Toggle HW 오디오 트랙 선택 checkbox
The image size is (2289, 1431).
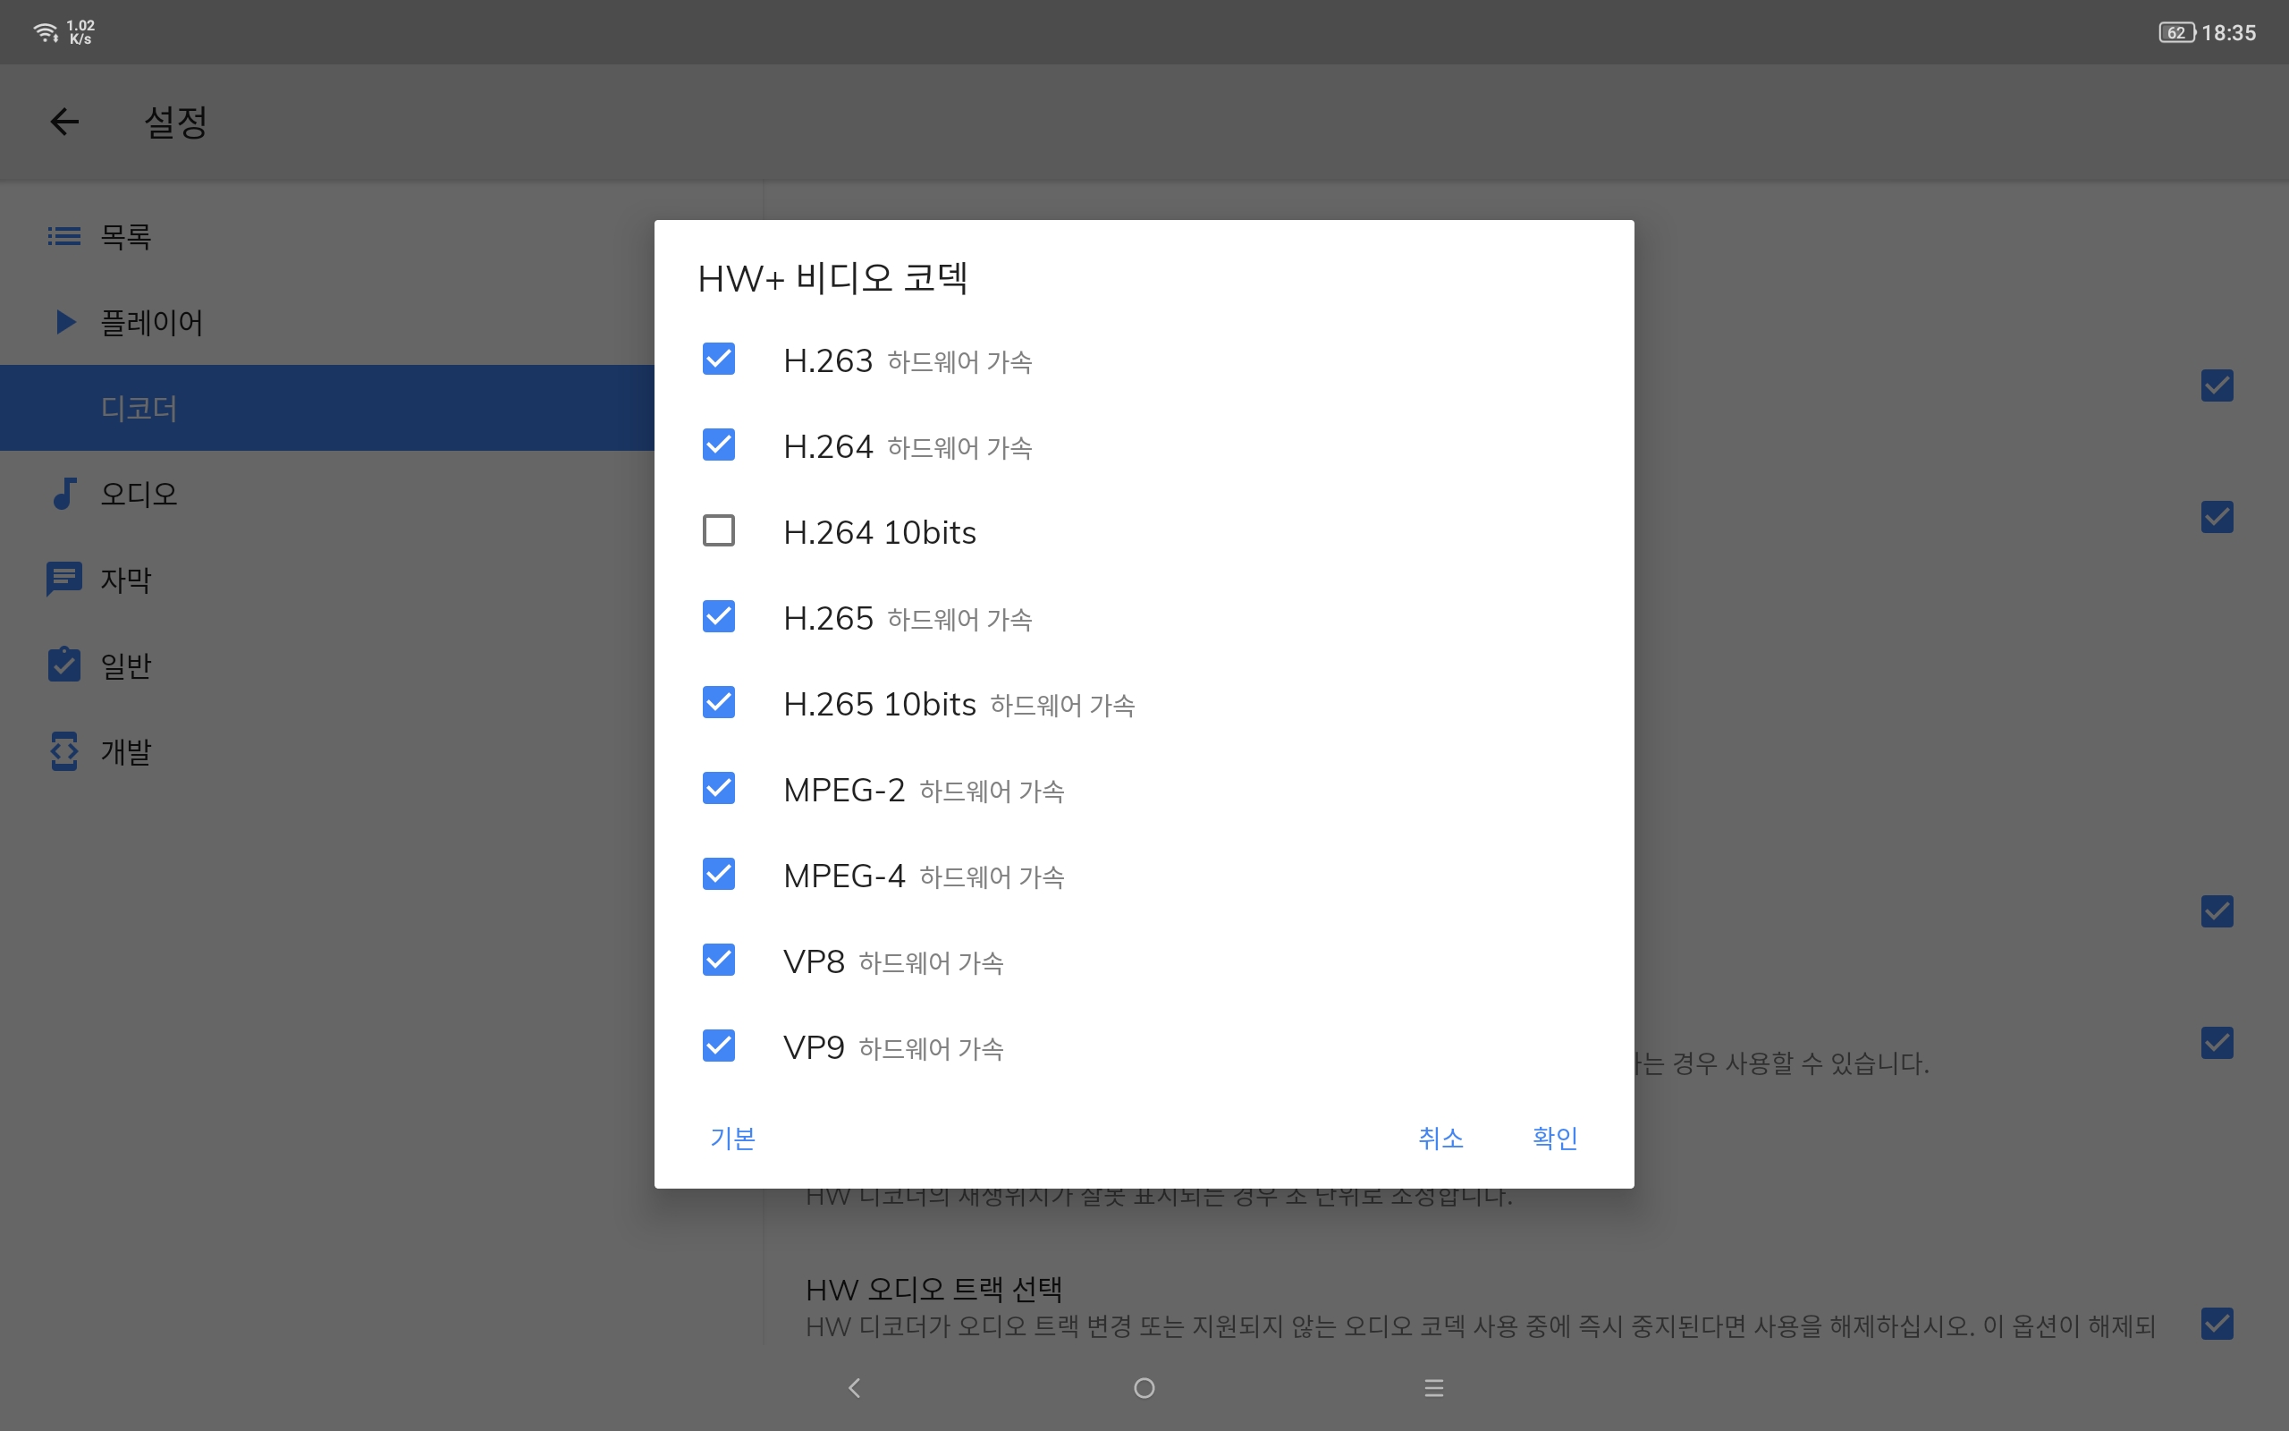pyautogui.click(x=2217, y=1323)
